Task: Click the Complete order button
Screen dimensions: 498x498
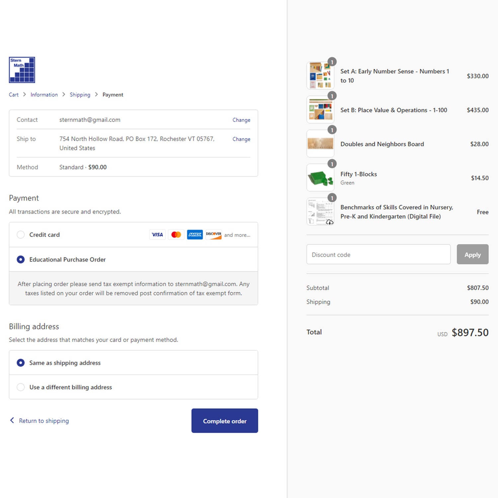Action: (225, 421)
